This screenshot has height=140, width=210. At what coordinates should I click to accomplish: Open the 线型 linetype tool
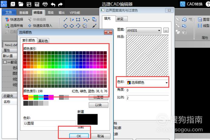tap(204, 26)
